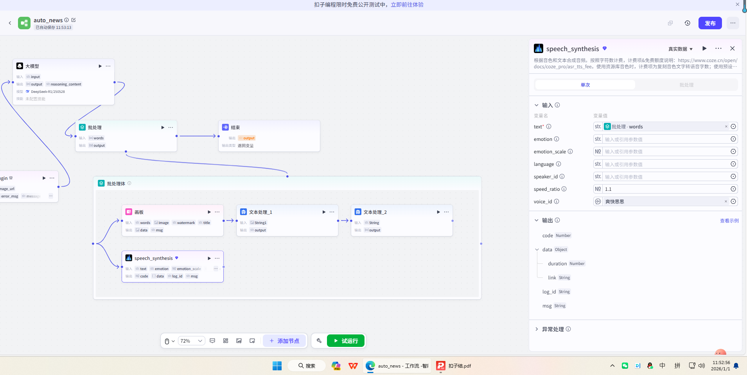Click the emotion input field
Image resolution: width=747 pixels, height=375 pixels.
pos(666,139)
